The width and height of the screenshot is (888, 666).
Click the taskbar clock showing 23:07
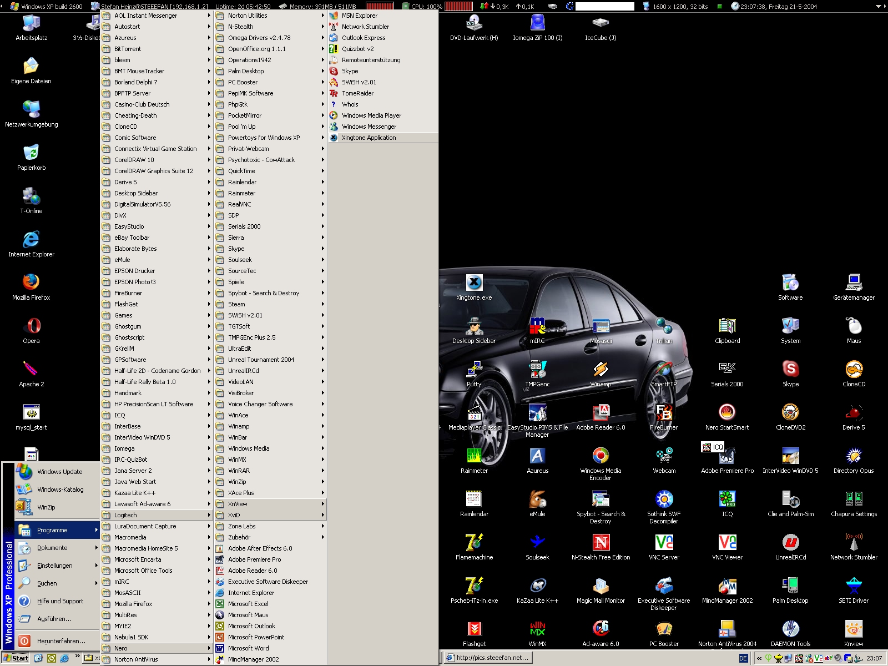click(x=874, y=658)
